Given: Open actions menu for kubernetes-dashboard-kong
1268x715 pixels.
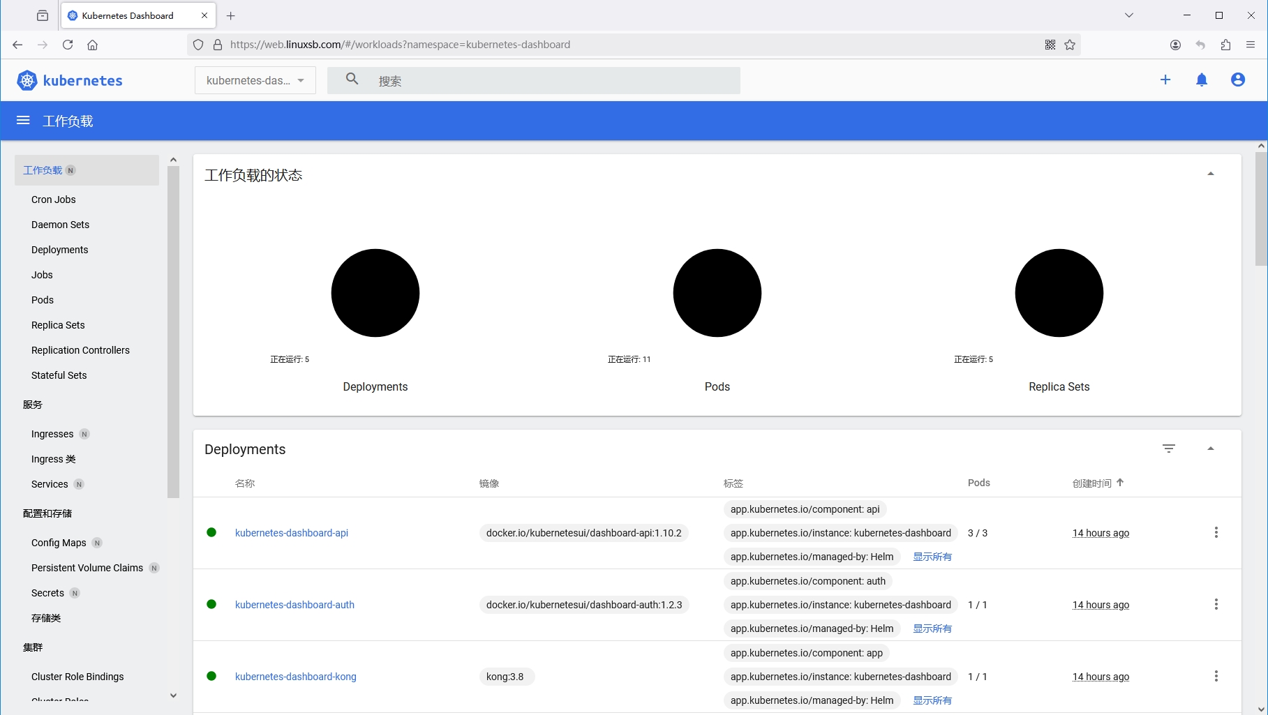Looking at the screenshot, I should [x=1216, y=676].
